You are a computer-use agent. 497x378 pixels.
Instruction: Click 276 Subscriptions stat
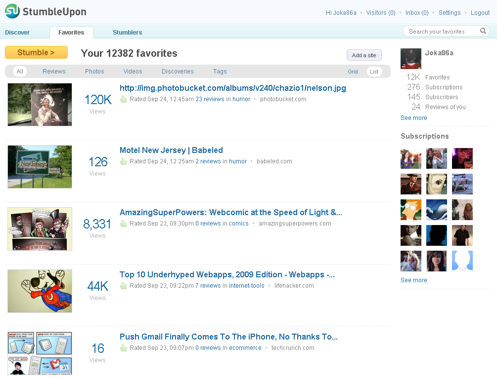[x=435, y=87]
